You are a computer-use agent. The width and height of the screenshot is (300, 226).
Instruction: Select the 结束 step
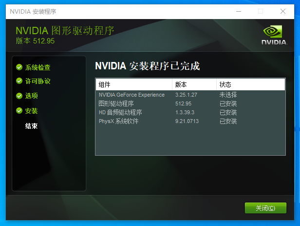(31, 126)
